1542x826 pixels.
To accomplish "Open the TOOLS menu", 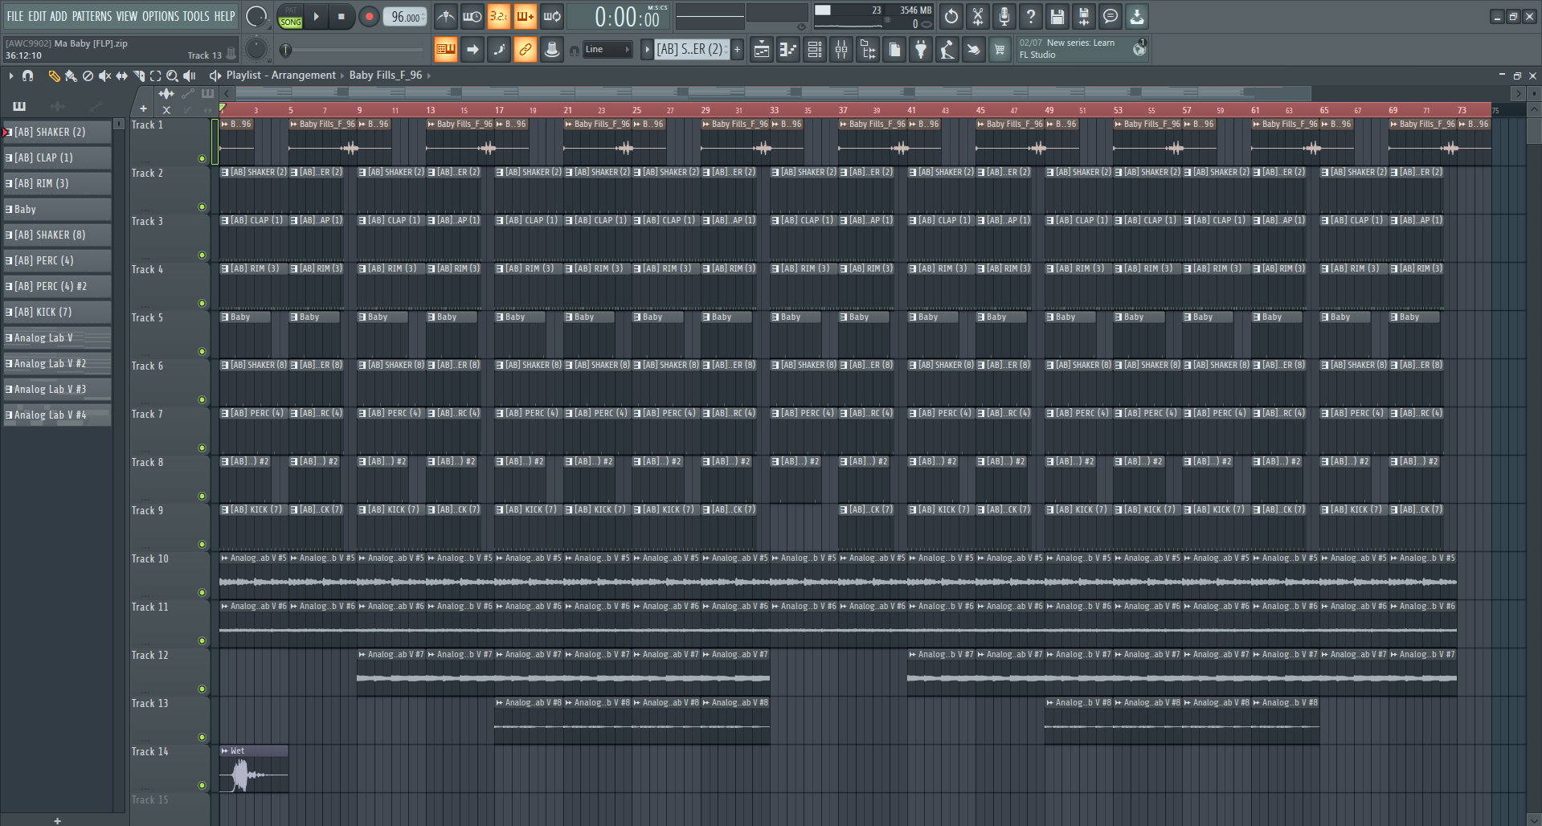I will pyautogui.click(x=196, y=16).
